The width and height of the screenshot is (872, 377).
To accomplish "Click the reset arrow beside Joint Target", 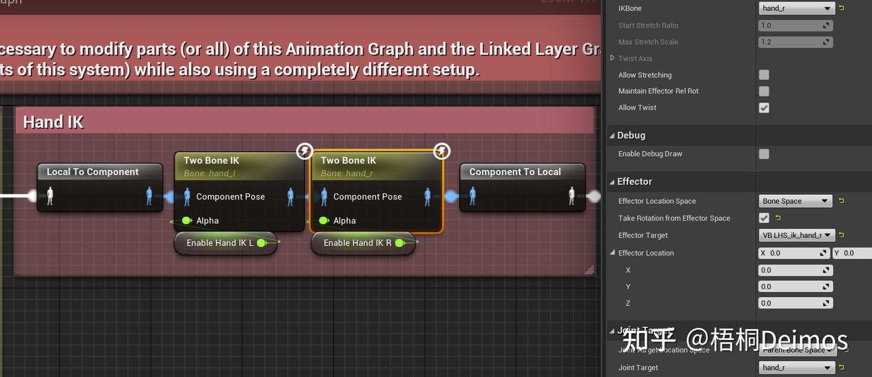I will pos(842,367).
